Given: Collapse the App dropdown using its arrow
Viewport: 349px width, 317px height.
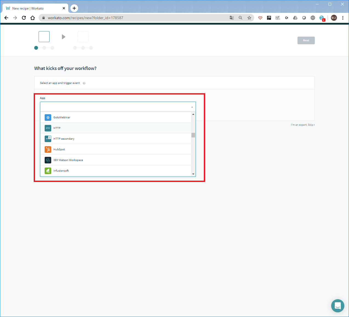Looking at the screenshot, I should coord(192,107).
